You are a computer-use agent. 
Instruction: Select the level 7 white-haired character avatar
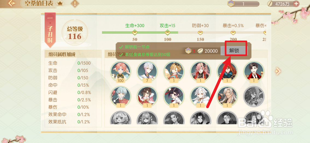pyautogui.click(x=147, y=71)
